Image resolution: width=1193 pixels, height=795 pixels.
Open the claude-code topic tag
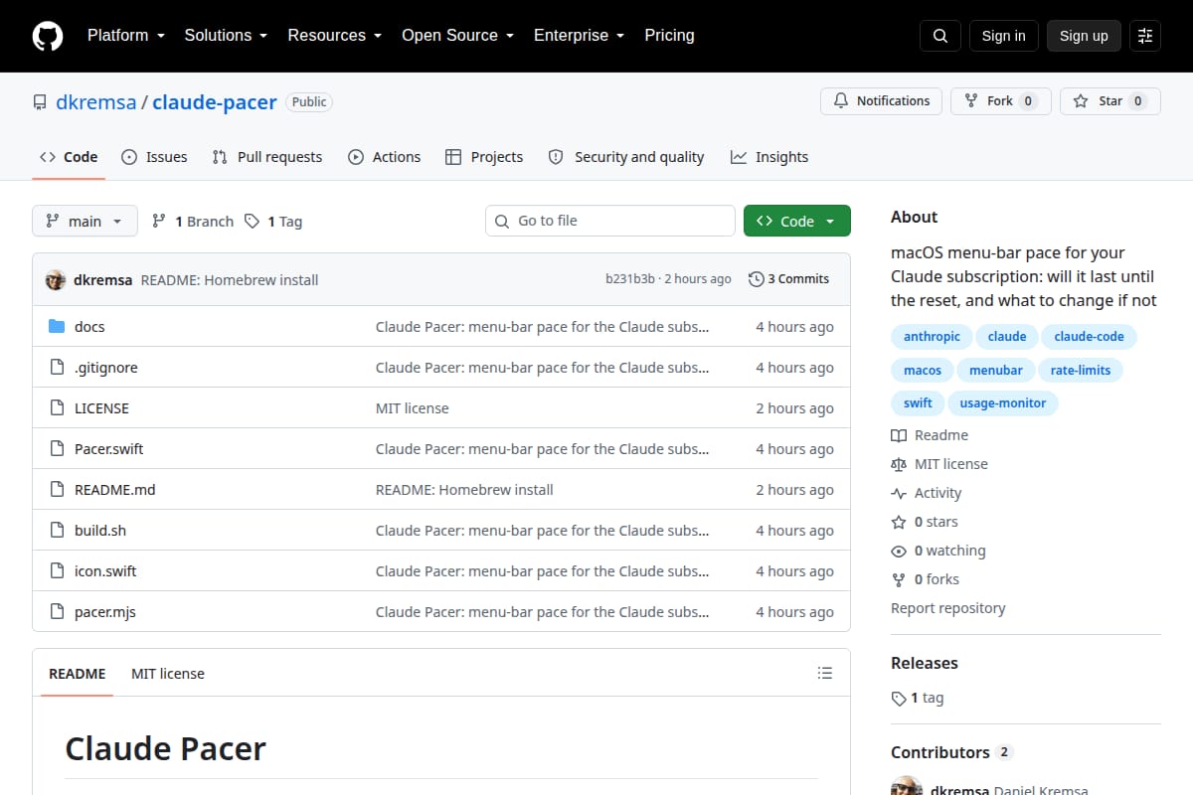pos(1089,337)
